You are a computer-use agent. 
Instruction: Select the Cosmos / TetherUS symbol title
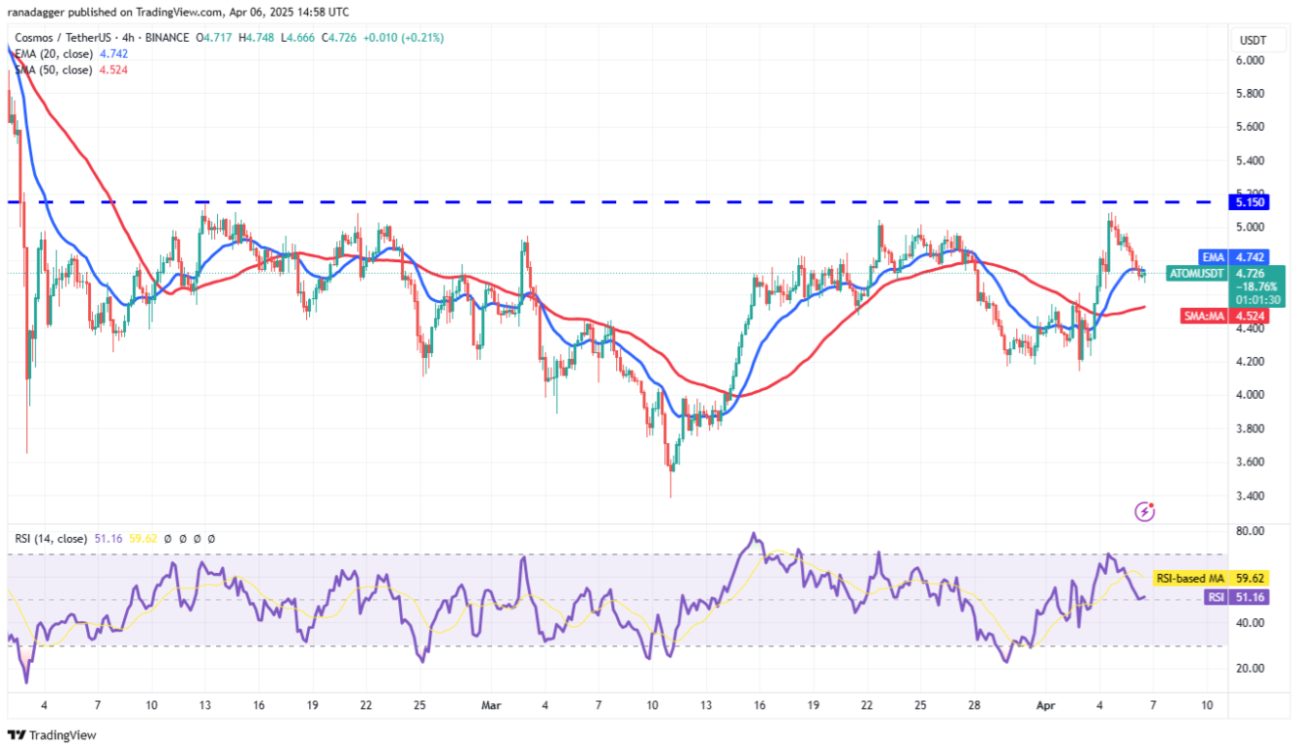pyautogui.click(x=61, y=38)
